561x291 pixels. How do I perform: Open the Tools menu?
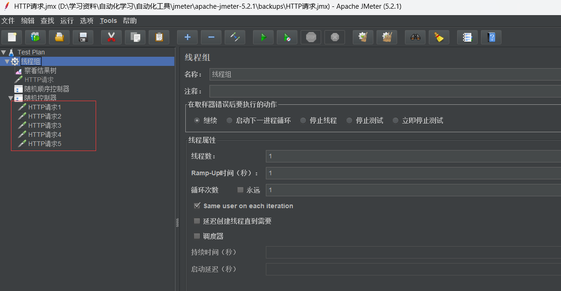(108, 21)
